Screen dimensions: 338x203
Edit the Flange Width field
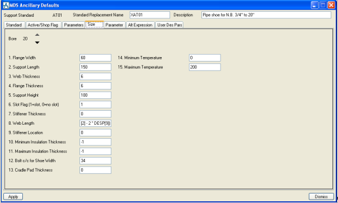[x=95, y=58]
